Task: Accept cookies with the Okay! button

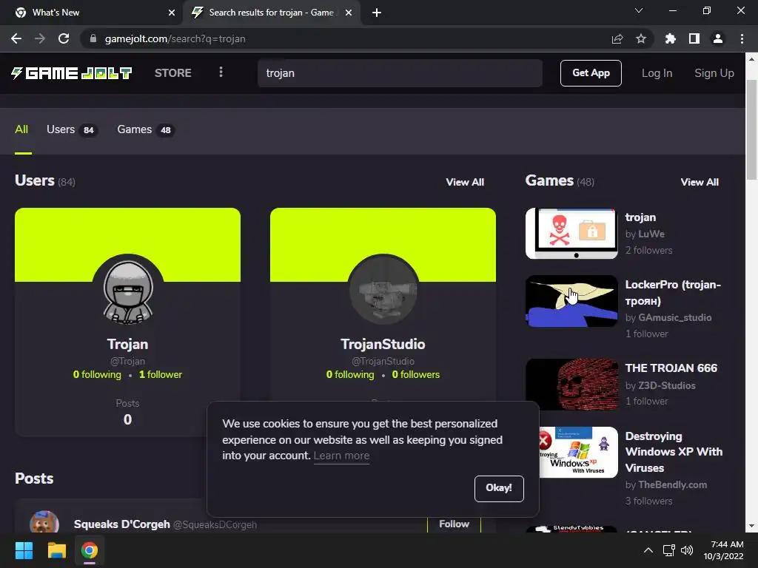Action: coord(499,488)
